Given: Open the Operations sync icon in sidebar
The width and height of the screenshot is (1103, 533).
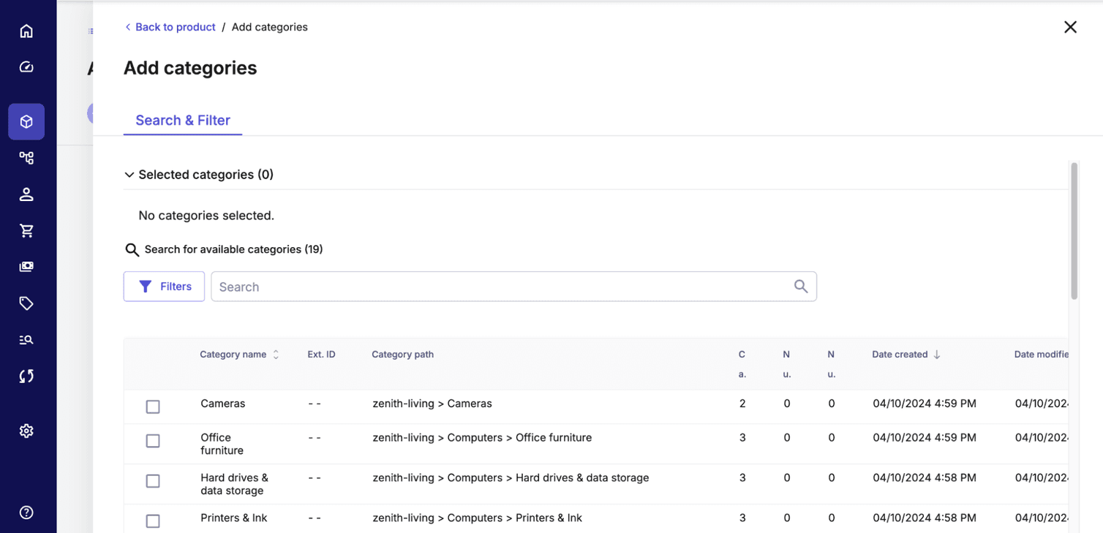Looking at the screenshot, I should [26, 376].
